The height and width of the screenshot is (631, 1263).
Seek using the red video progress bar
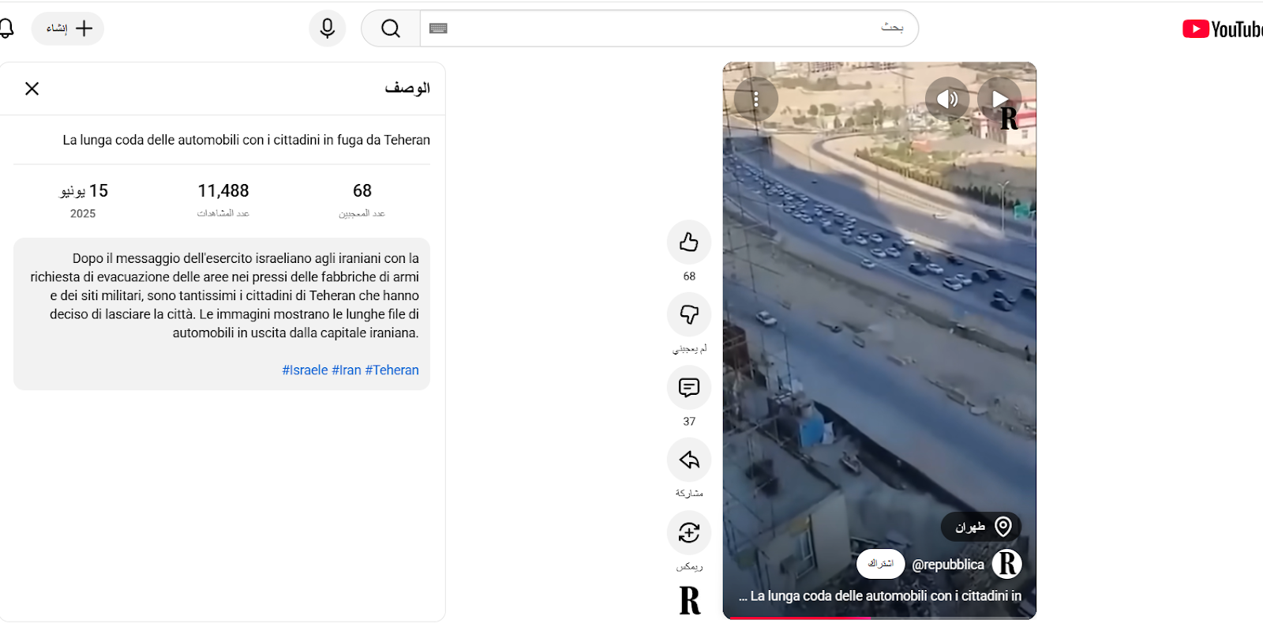pos(797,618)
